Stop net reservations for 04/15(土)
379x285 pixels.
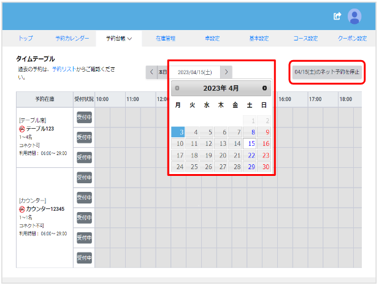pyautogui.click(x=327, y=72)
